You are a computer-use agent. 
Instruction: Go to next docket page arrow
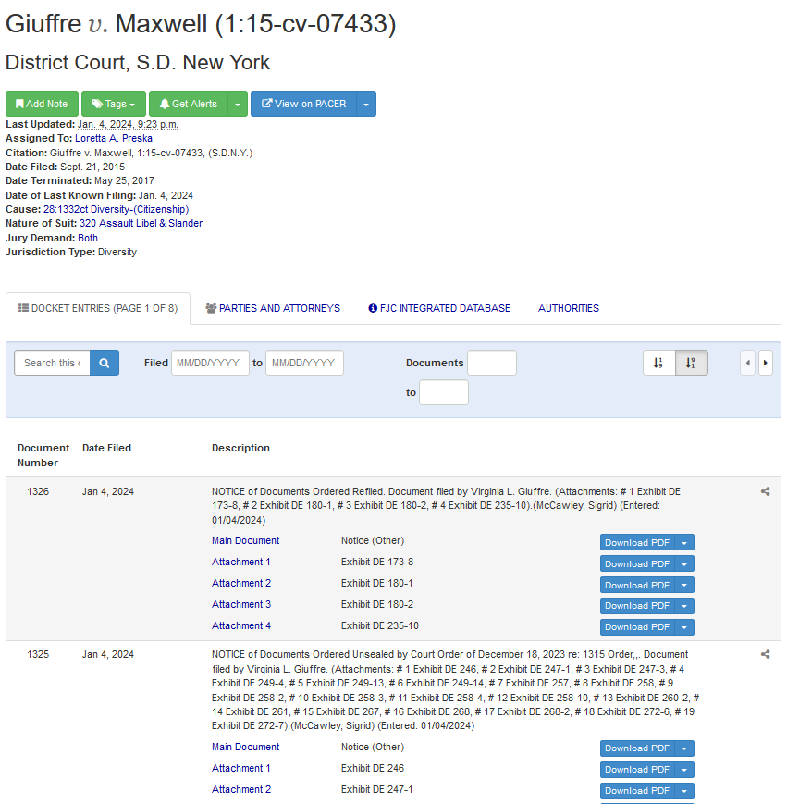766,363
